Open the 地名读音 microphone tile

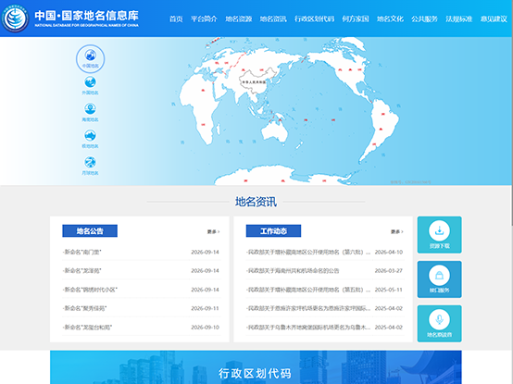[440, 324]
